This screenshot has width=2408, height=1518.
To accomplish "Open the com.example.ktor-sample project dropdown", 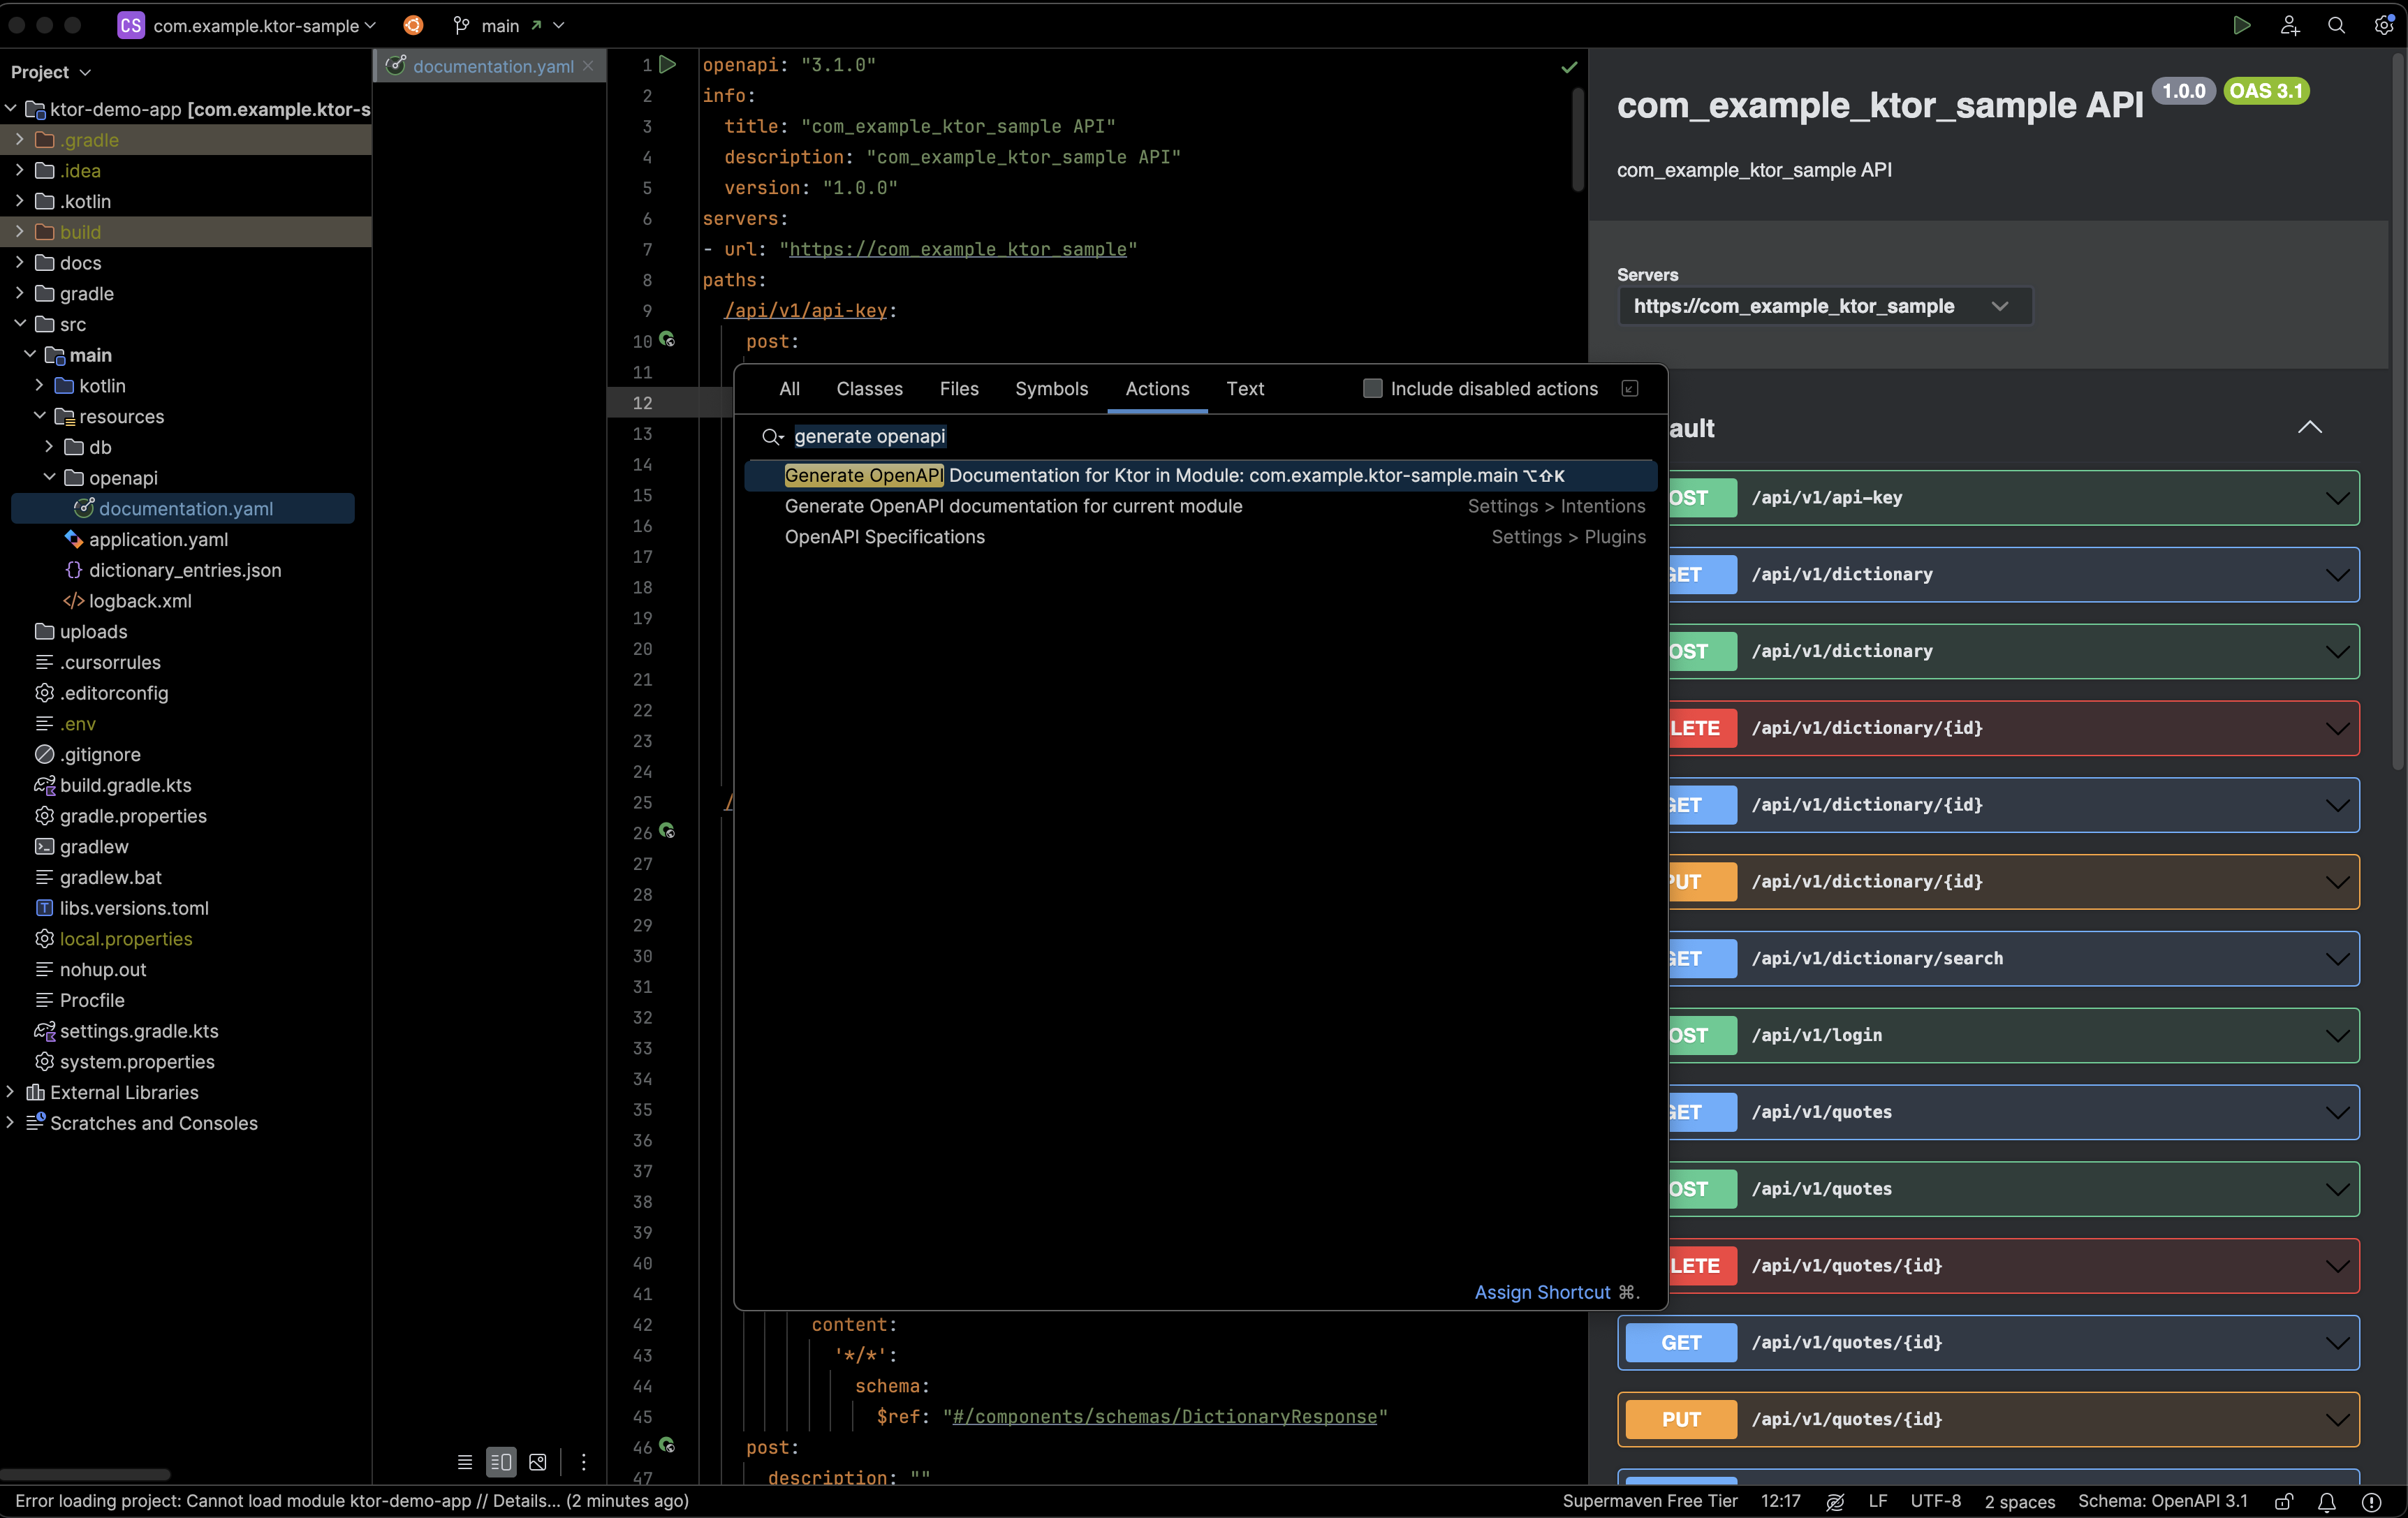I will pos(265,25).
